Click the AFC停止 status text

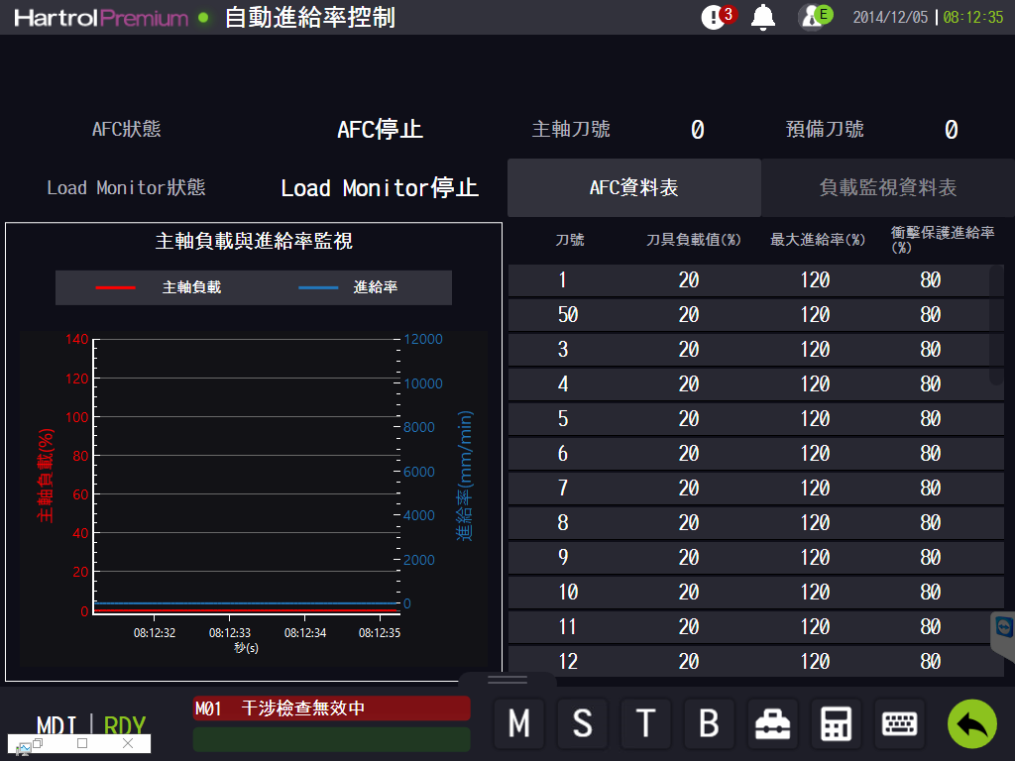coord(380,130)
